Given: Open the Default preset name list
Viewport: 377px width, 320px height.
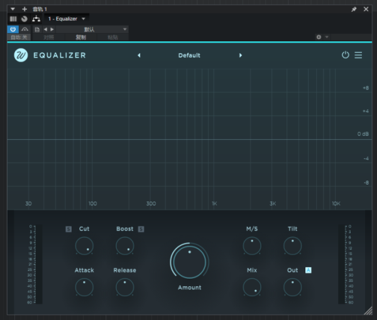Looking at the screenshot, I should 189,55.
